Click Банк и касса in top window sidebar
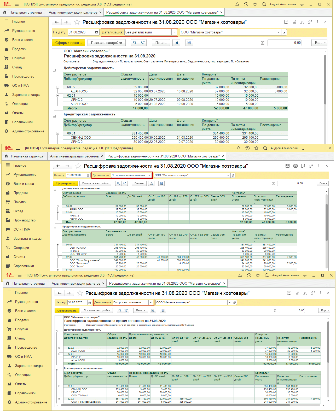 (x=22, y=40)
